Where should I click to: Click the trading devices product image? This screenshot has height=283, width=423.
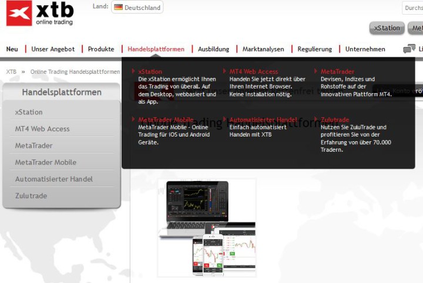point(207,228)
